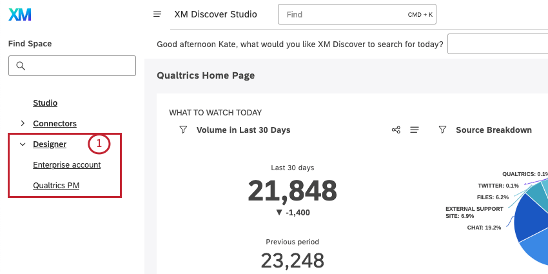Click the 21,848 volume metric
The height and width of the screenshot is (274, 548).
[292, 190]
